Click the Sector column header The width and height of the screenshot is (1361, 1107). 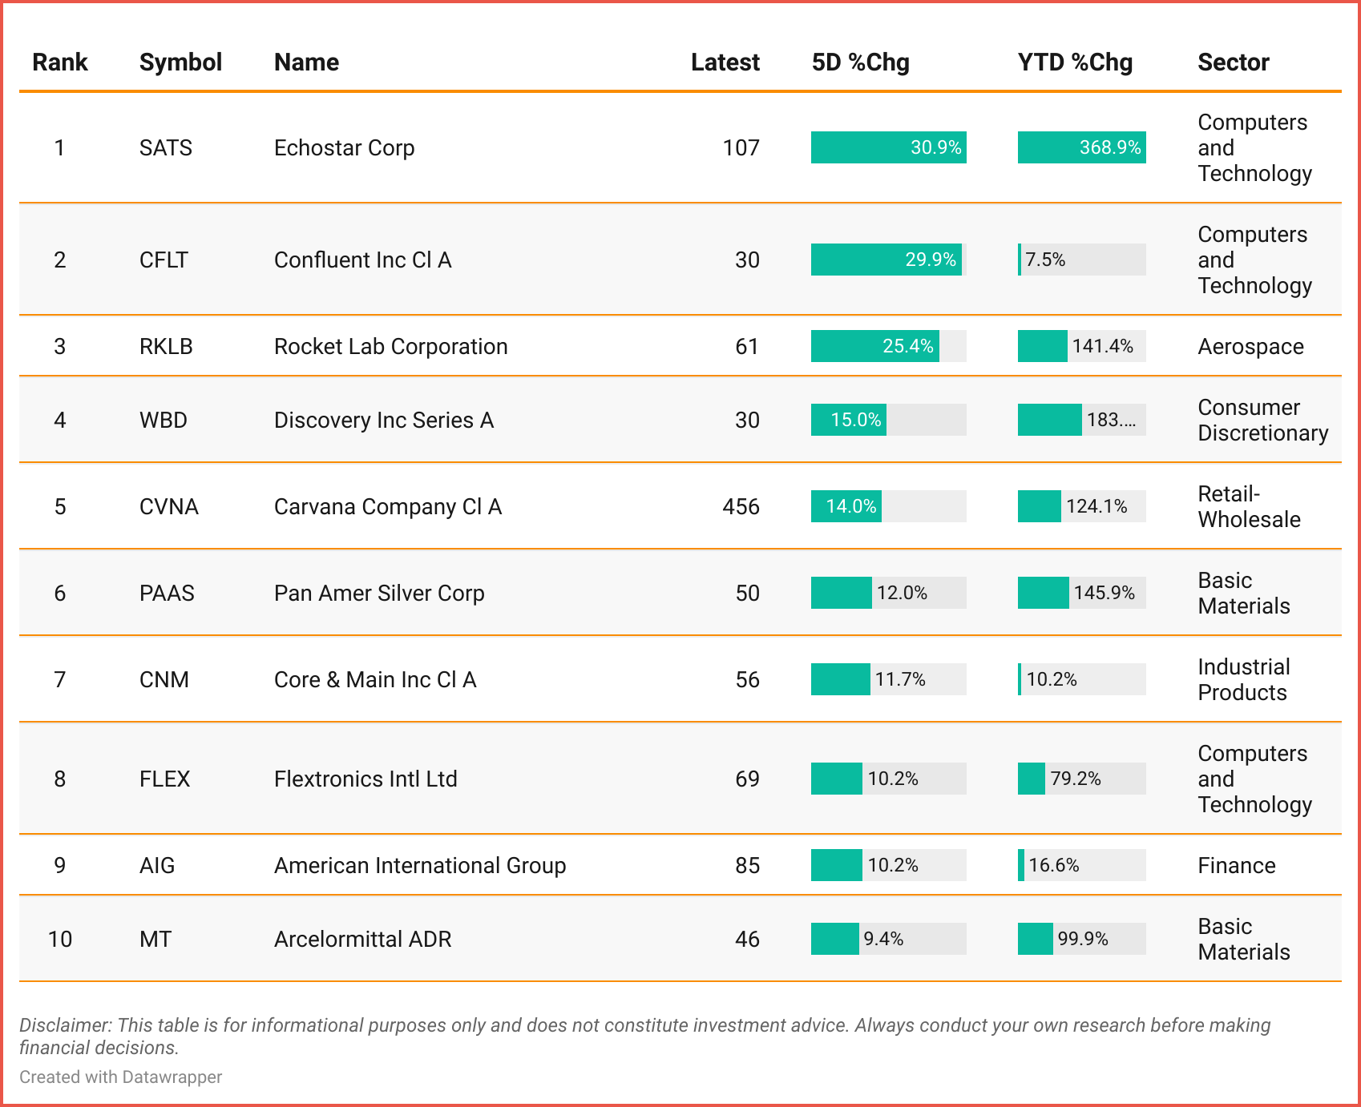click(x=1233, y=62)
